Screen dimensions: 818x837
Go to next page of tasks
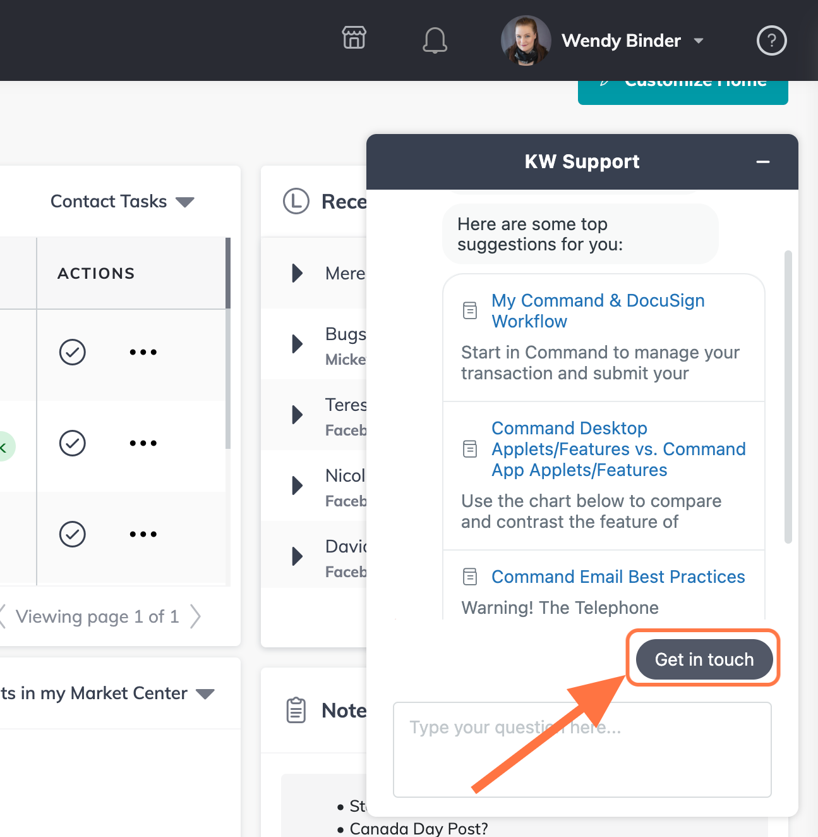point(196,616)
